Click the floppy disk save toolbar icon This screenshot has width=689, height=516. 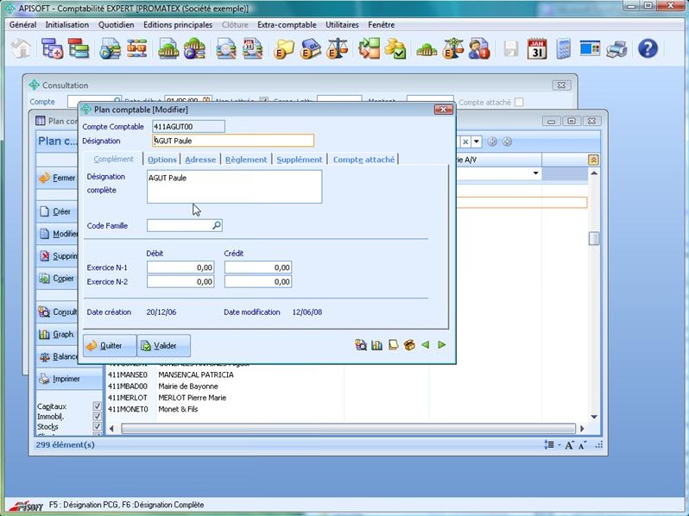click(510, 48)
